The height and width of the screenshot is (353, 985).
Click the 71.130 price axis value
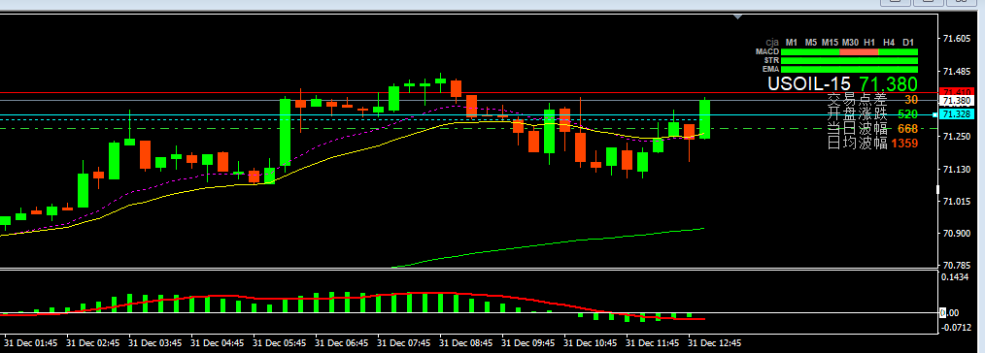pos(957,169)
